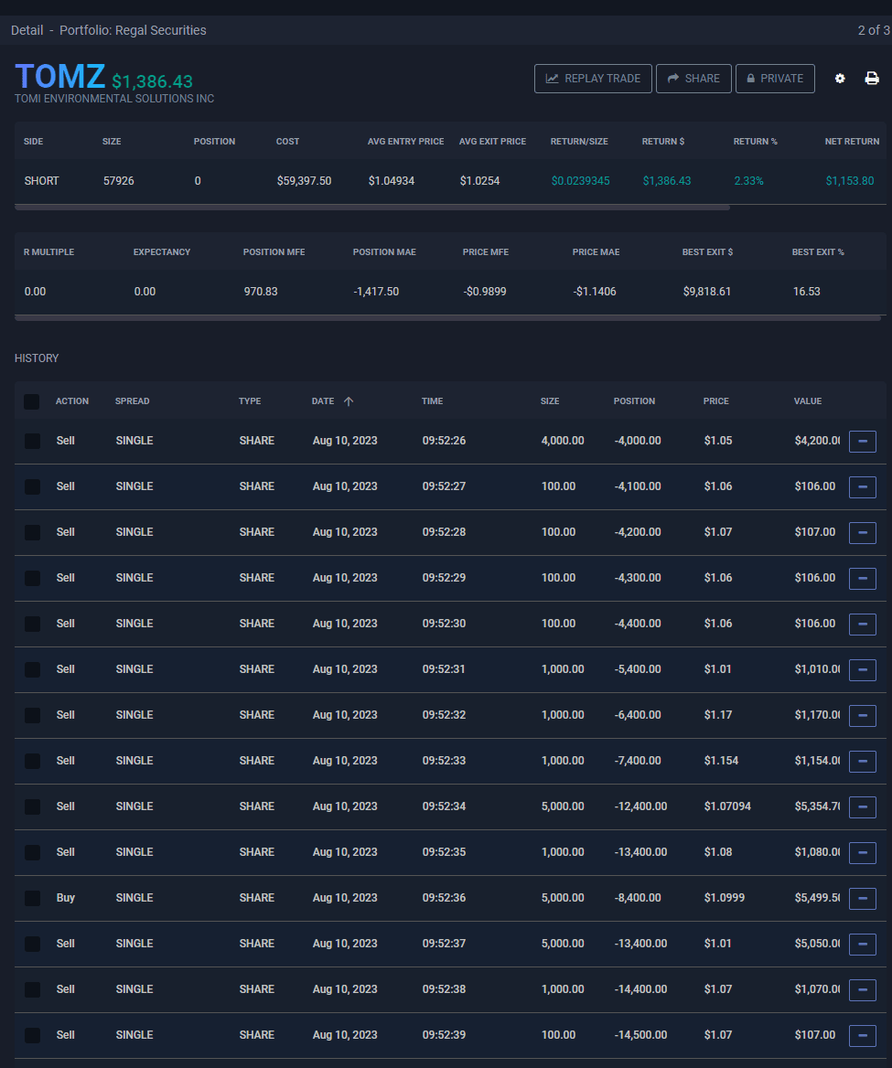Click the scrollbar under R Multiple stats table

[447, 317]
